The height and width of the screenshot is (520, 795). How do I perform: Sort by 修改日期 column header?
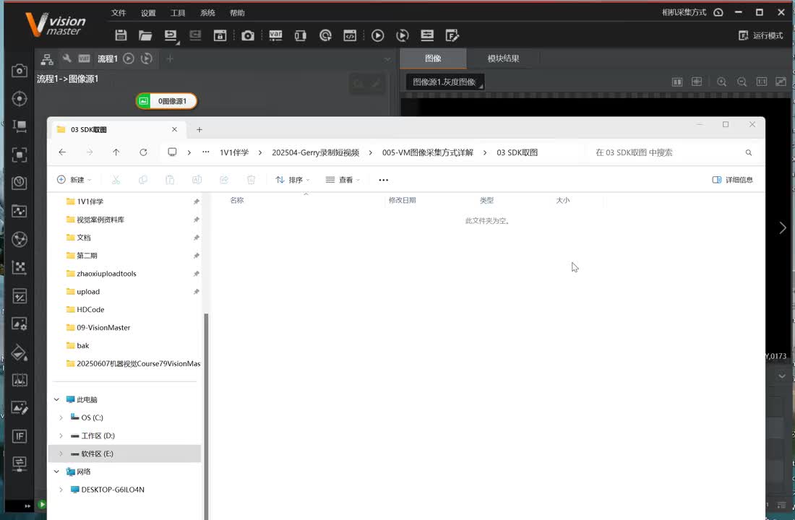(x=402, y=200)
